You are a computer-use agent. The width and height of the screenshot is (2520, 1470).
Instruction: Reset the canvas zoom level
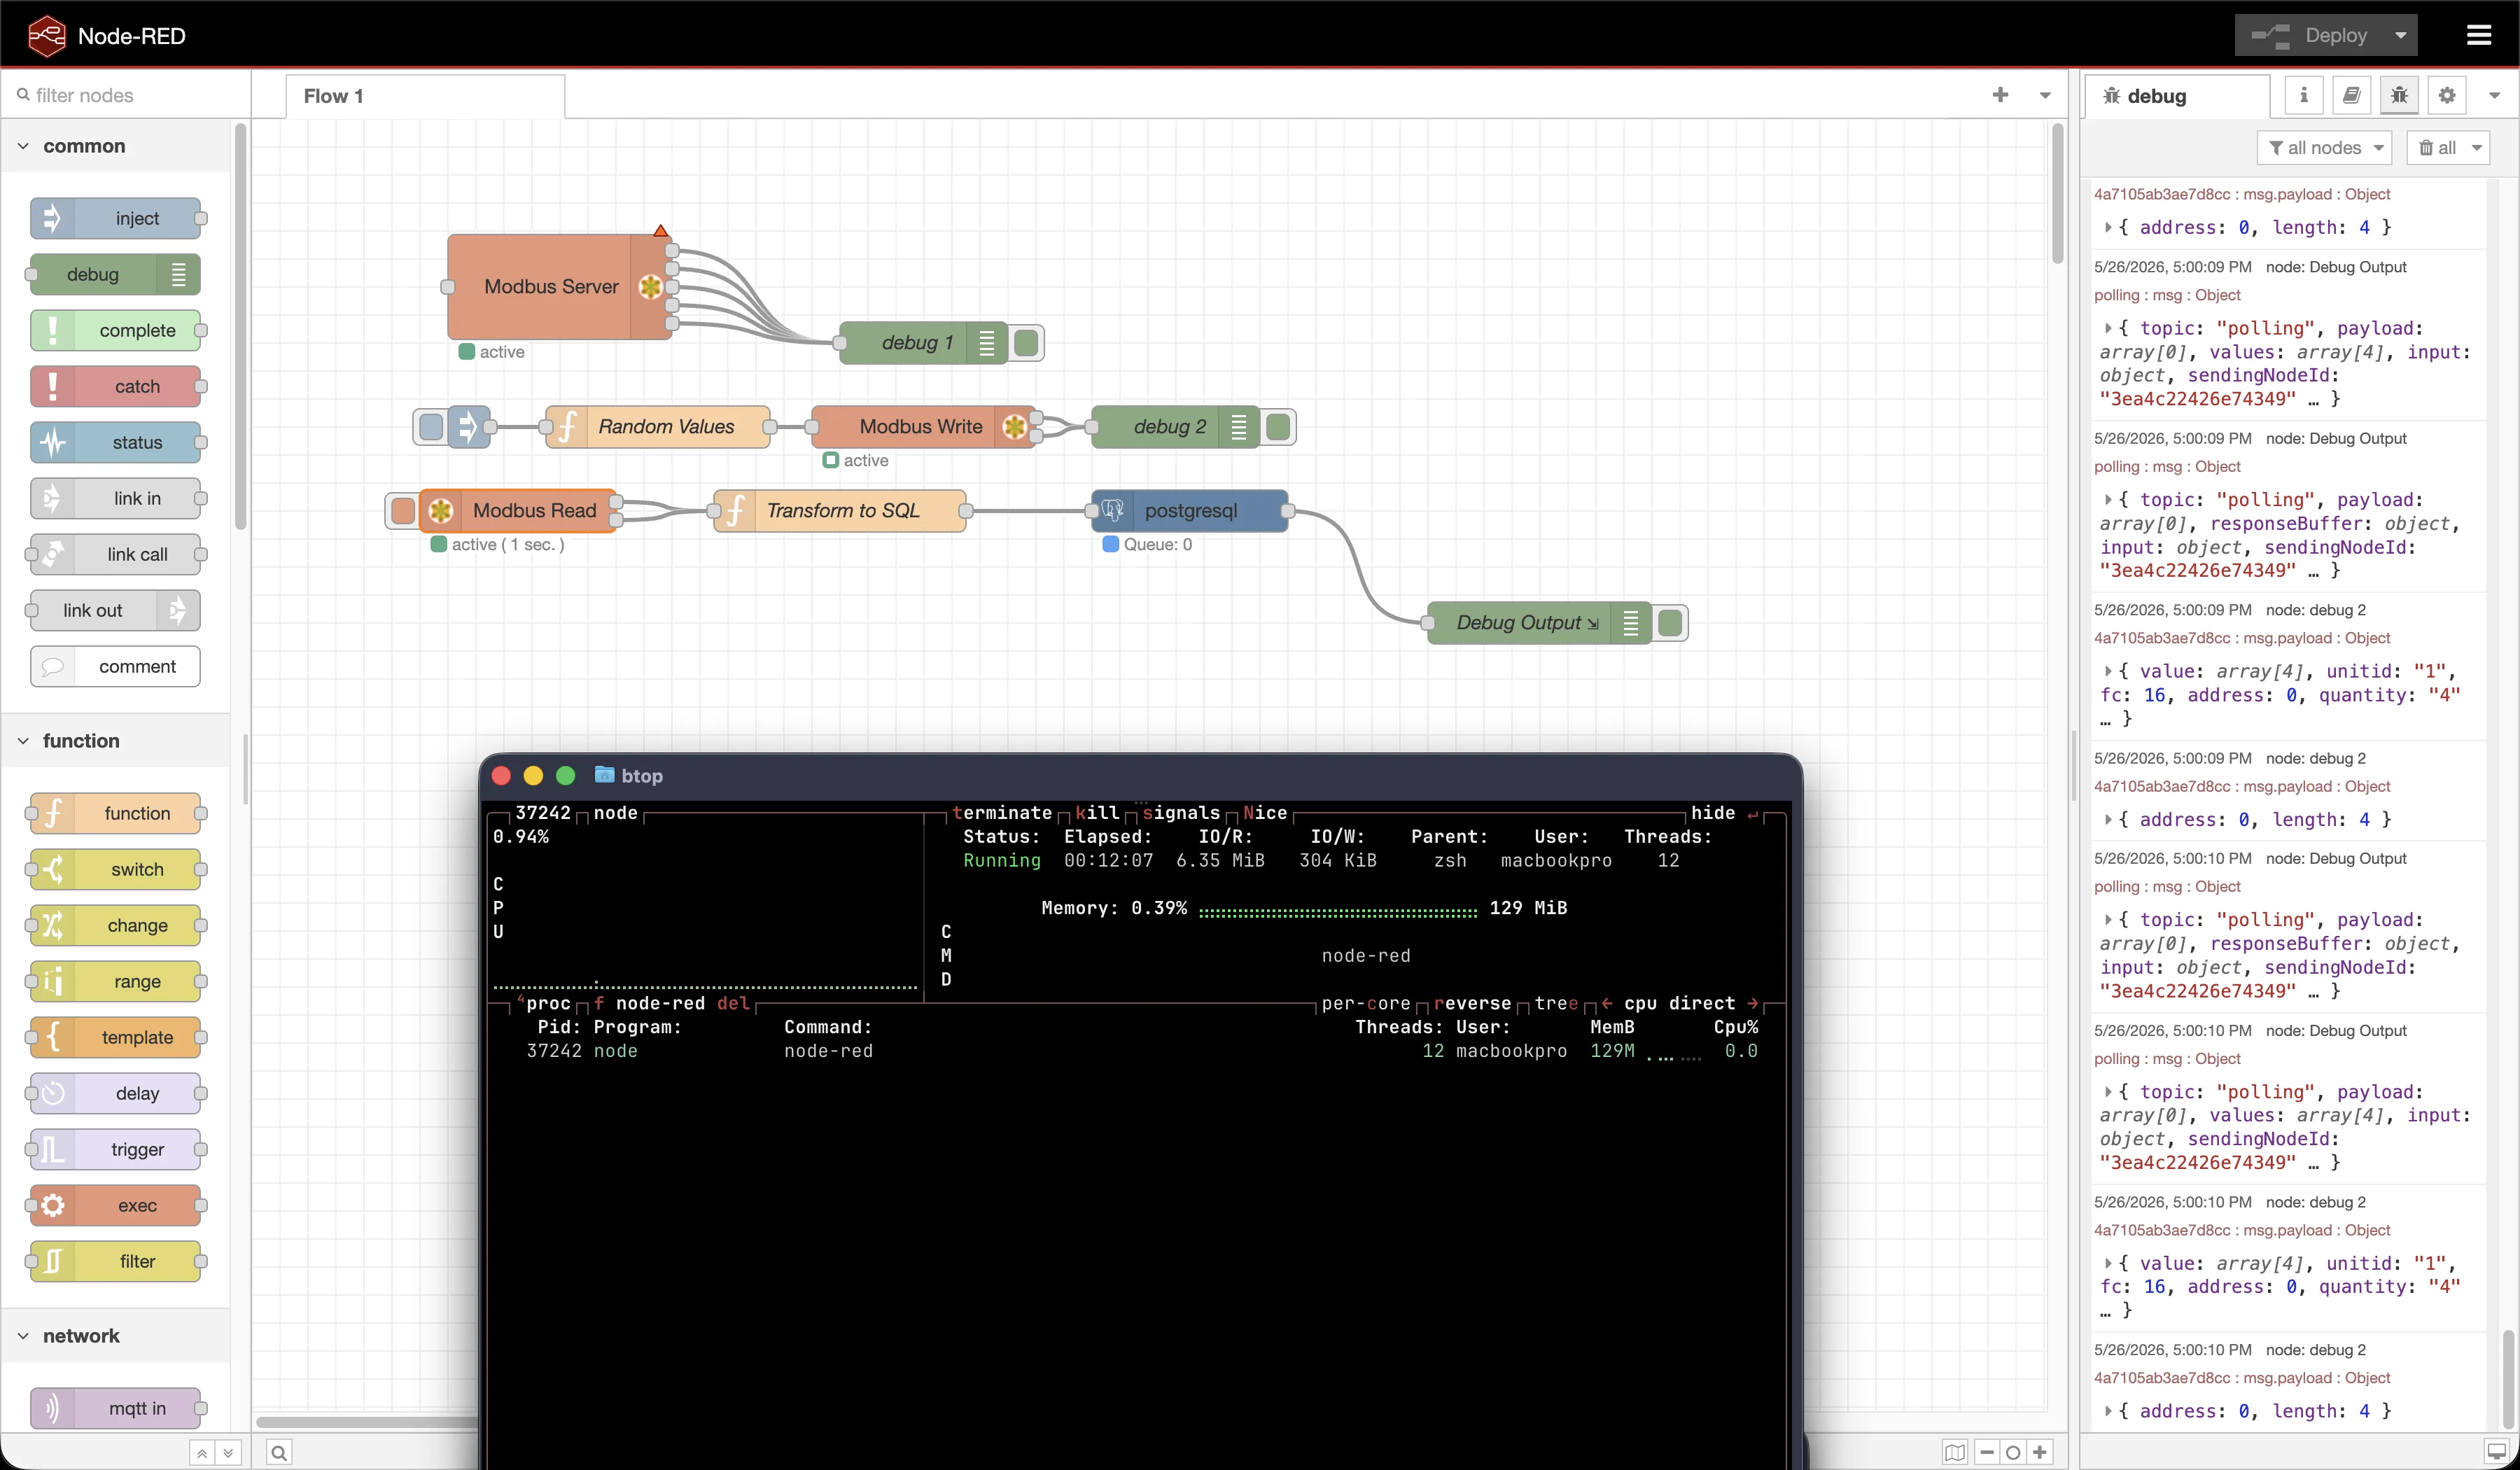[x=2013, y=1452]
